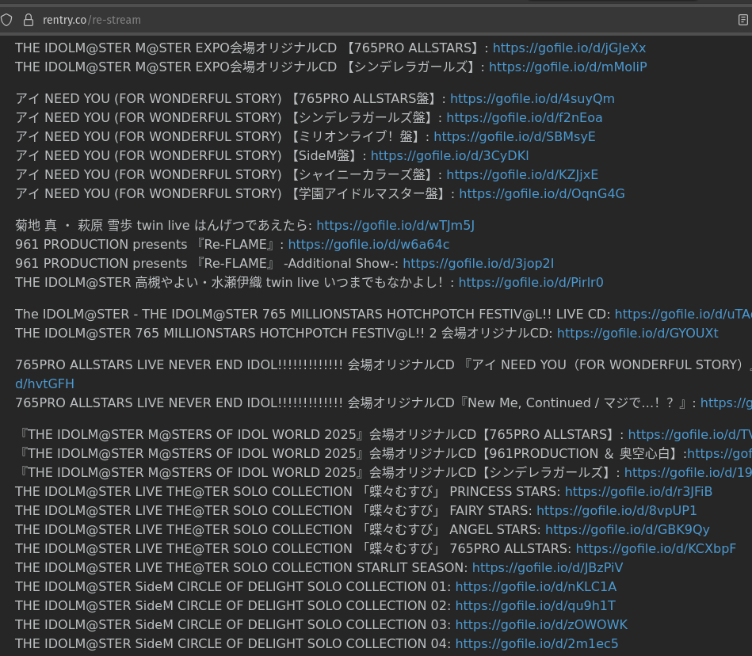
Task: Click text "菊地 真 ・ 萩原 雪歩 twin live"
Action: point(102,225)
